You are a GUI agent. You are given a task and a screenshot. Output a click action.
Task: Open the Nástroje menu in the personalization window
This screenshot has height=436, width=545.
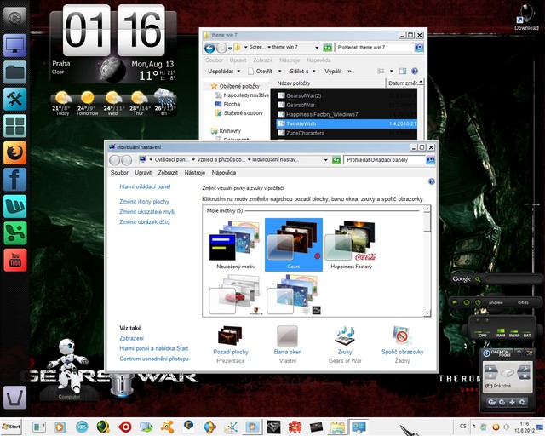point(194,172)
